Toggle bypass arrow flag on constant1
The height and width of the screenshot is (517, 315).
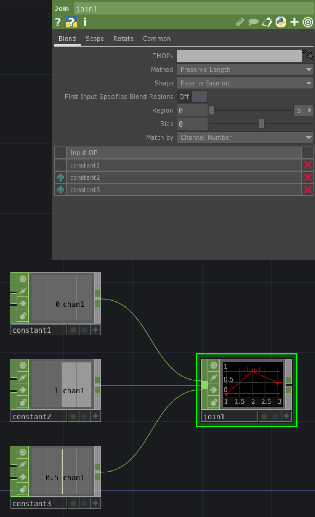coord(23,304)
